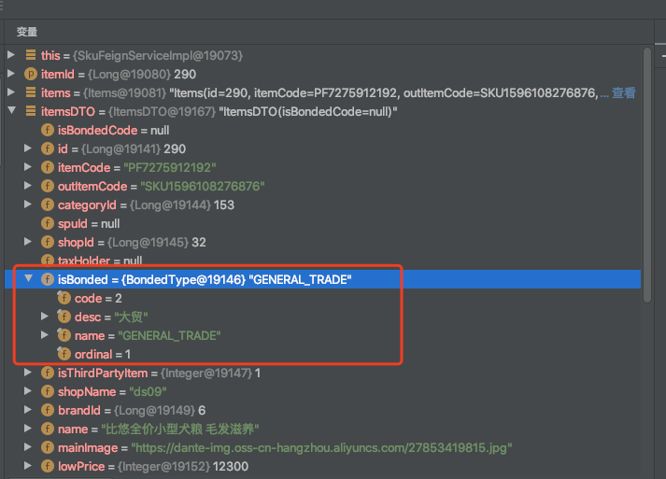666x479 pixels.
Task: Expand the mainImage field arrow
Action: (x=28, y=447)
